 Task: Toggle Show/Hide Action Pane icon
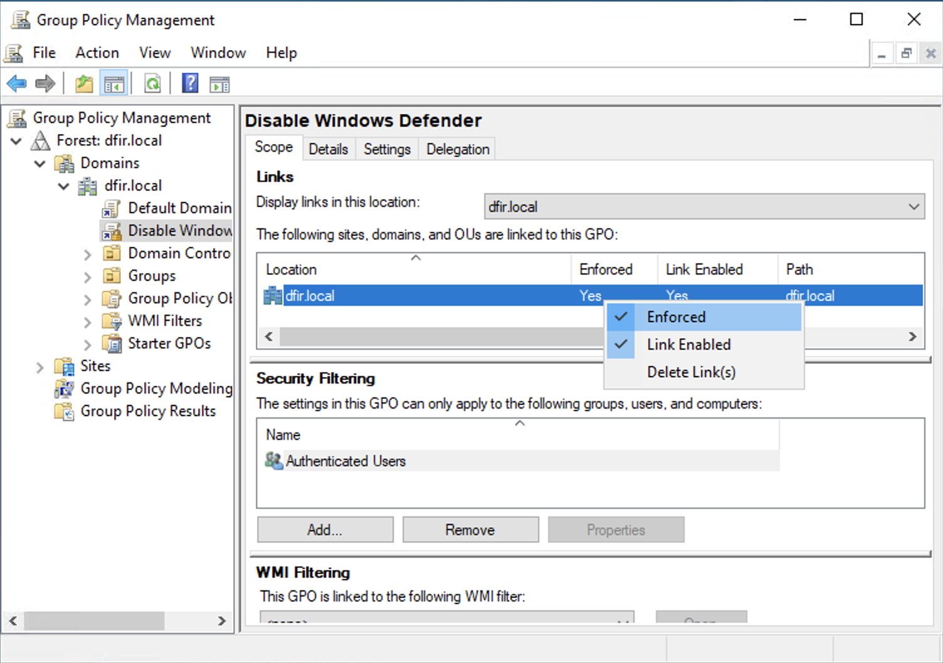tap(219, 83)
